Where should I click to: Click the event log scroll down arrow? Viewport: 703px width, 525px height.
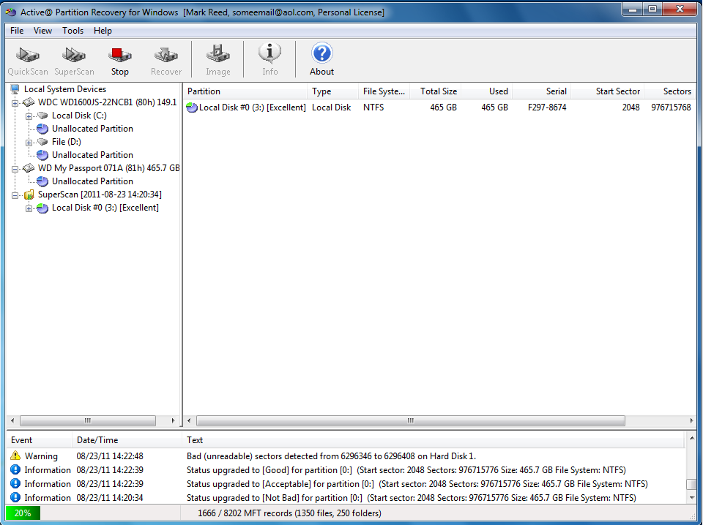click(x=691, y=497)
